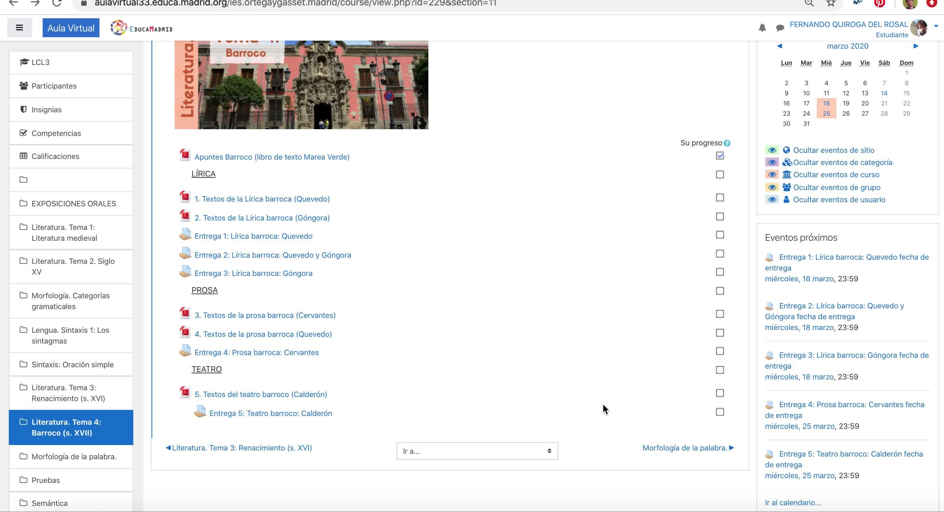Toggle eye icon for user events
The width and height of the screenshot is (944, 512).
pos(772,200)
